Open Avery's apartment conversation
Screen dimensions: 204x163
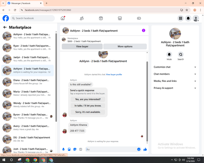[27, 128]
